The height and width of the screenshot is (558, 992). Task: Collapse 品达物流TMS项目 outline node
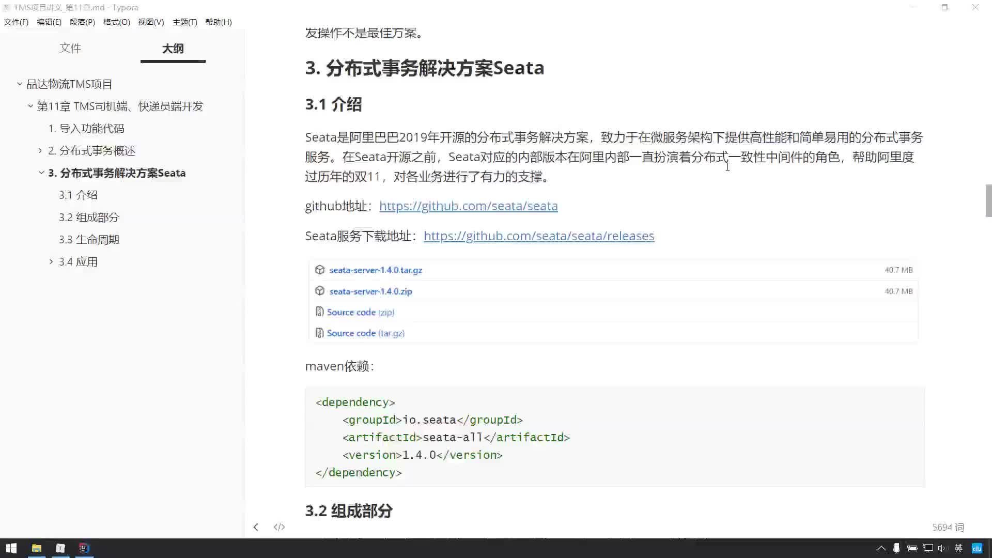pyautogui.click(x=20, y=84)
